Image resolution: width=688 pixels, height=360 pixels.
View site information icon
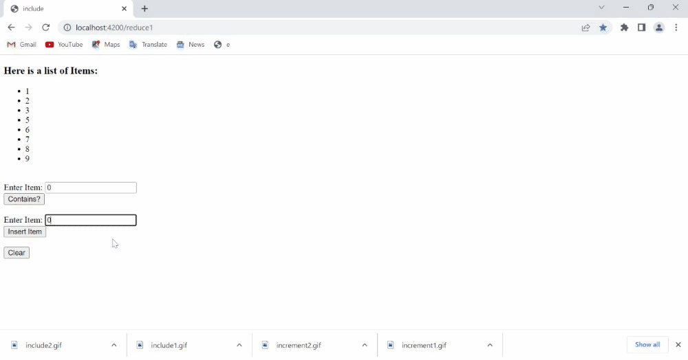click(x=67, y=27)
